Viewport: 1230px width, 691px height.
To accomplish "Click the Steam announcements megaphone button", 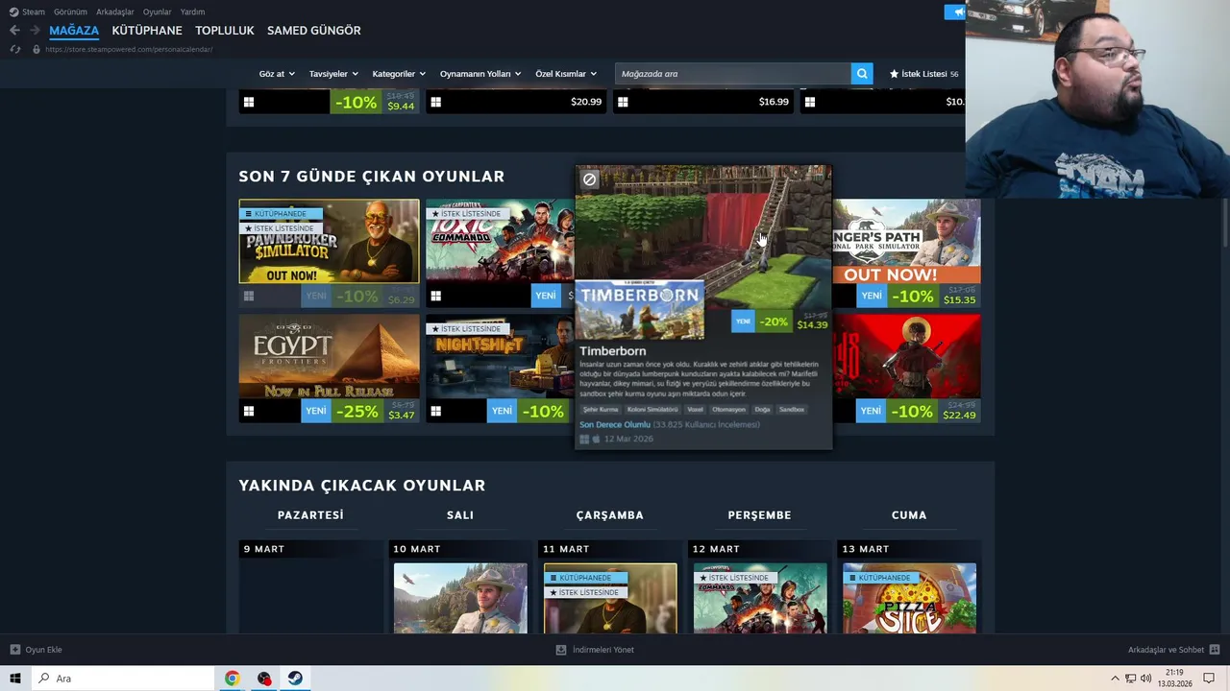I will click(x=955, y=12).
